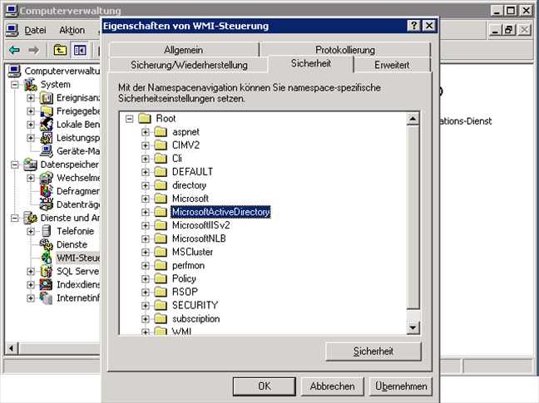The width and height of the screenshot is (539, 403).
Task: Expand the aspnet namespace
Action: coord(146,132)
